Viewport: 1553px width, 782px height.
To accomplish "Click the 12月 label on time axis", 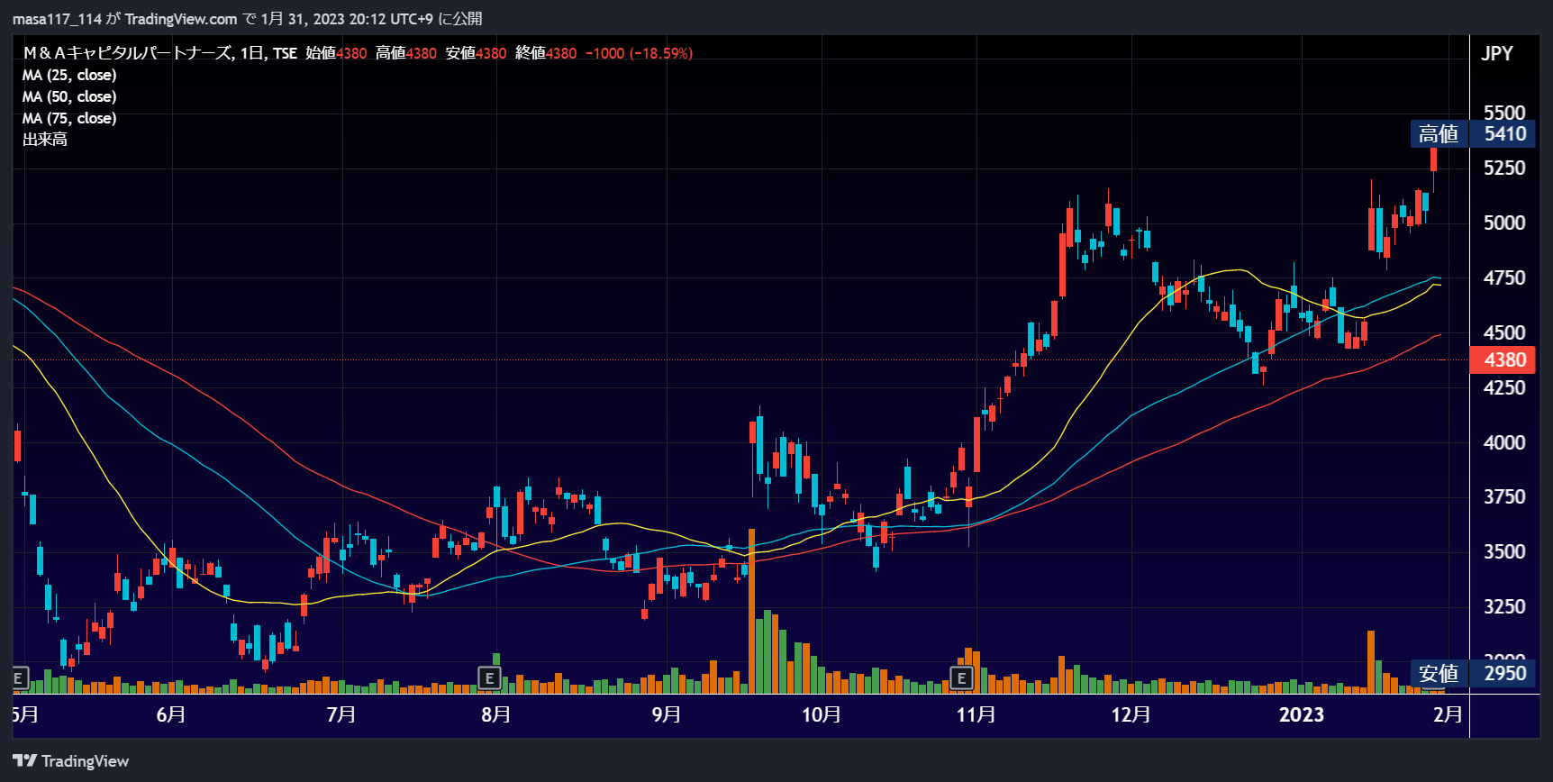I will click(x=1131, y=714).
